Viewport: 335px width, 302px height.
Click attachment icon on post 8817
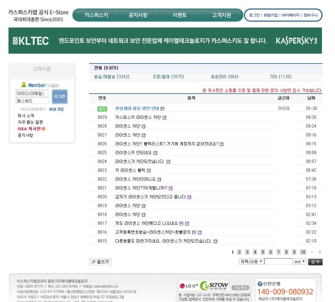pos(181,223)
